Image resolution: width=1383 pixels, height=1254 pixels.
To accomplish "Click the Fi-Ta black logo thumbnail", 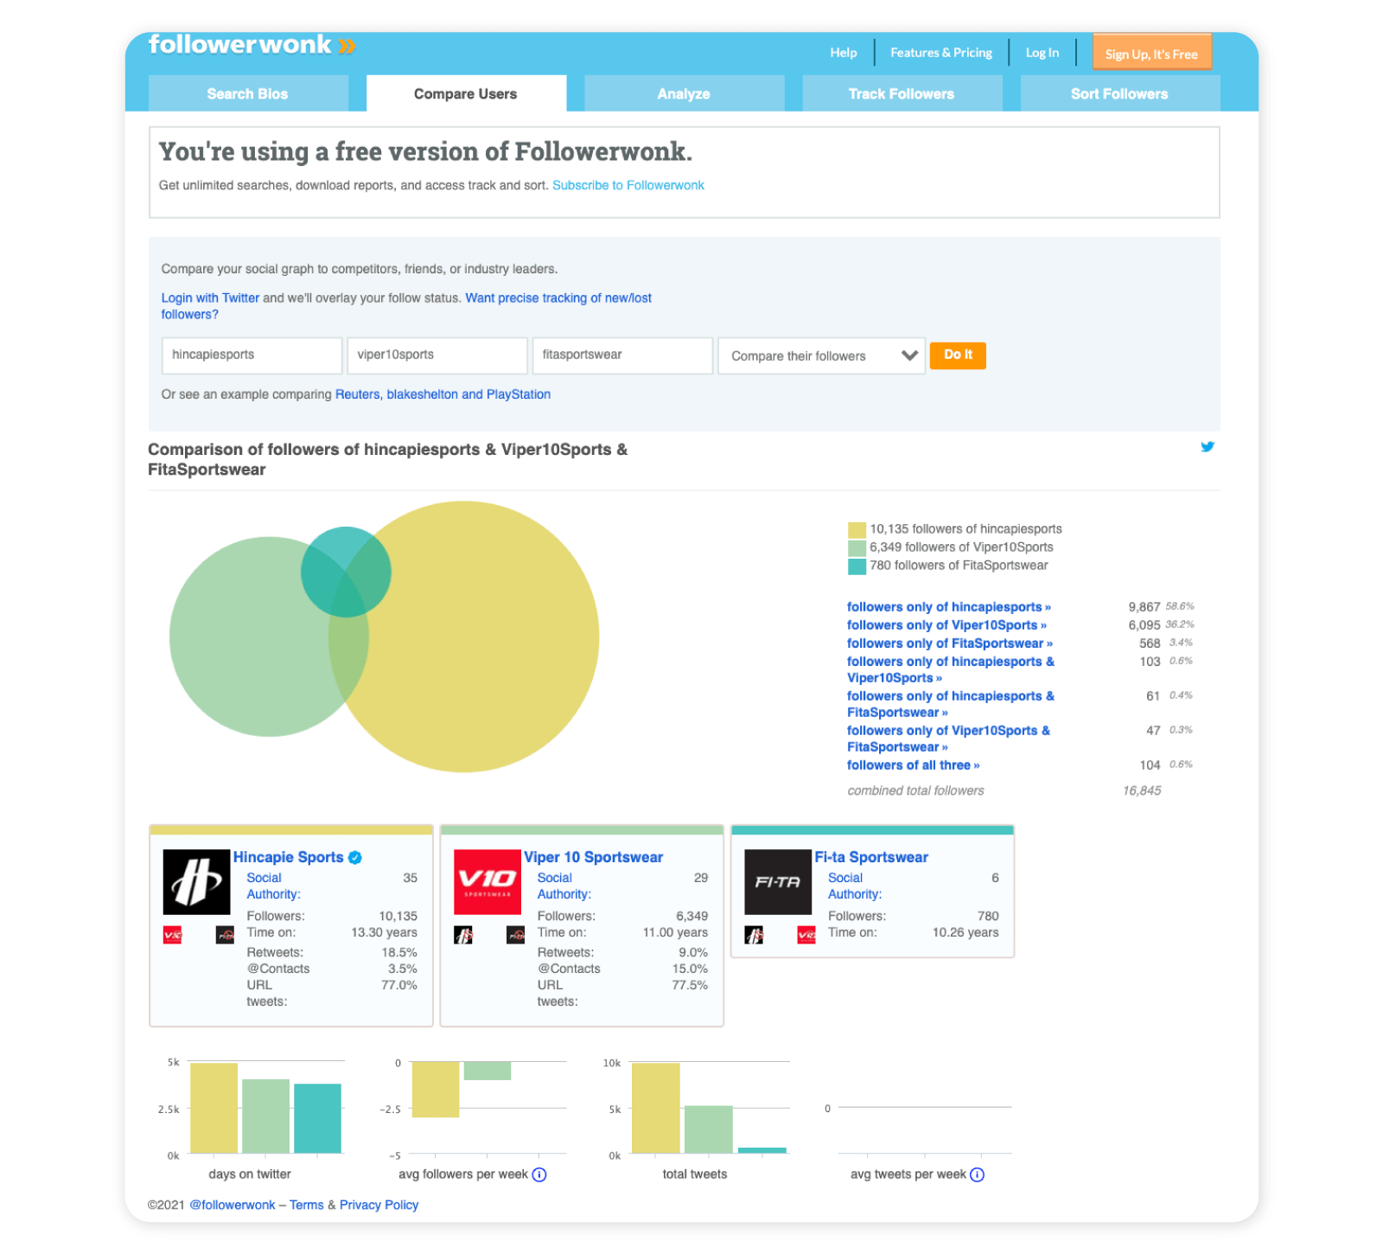I will [x=776, y=882].
